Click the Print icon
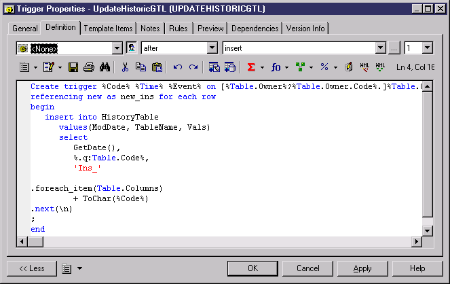This screenshot has width=450, height=284. 89,67
